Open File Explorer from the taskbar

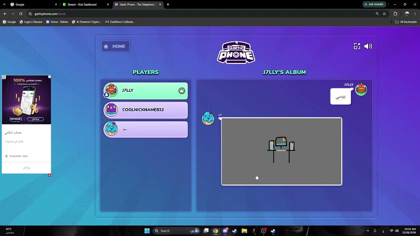click(x=244, y=231)
